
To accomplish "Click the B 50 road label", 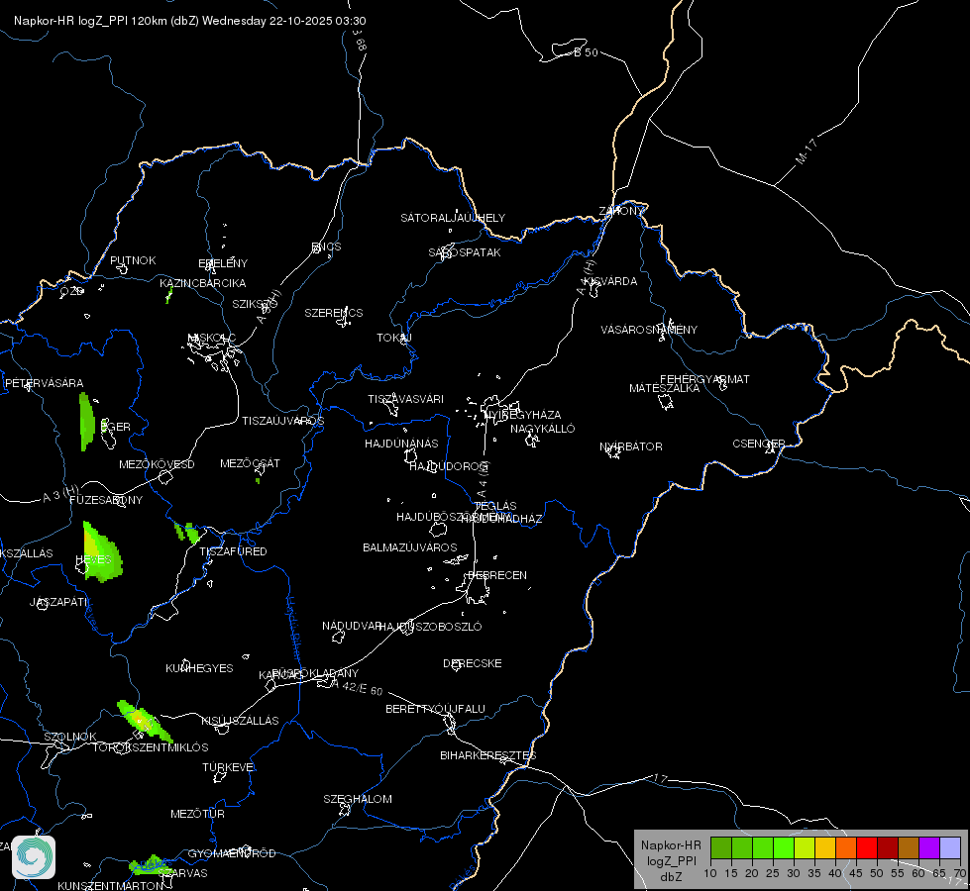I will 586,51.
